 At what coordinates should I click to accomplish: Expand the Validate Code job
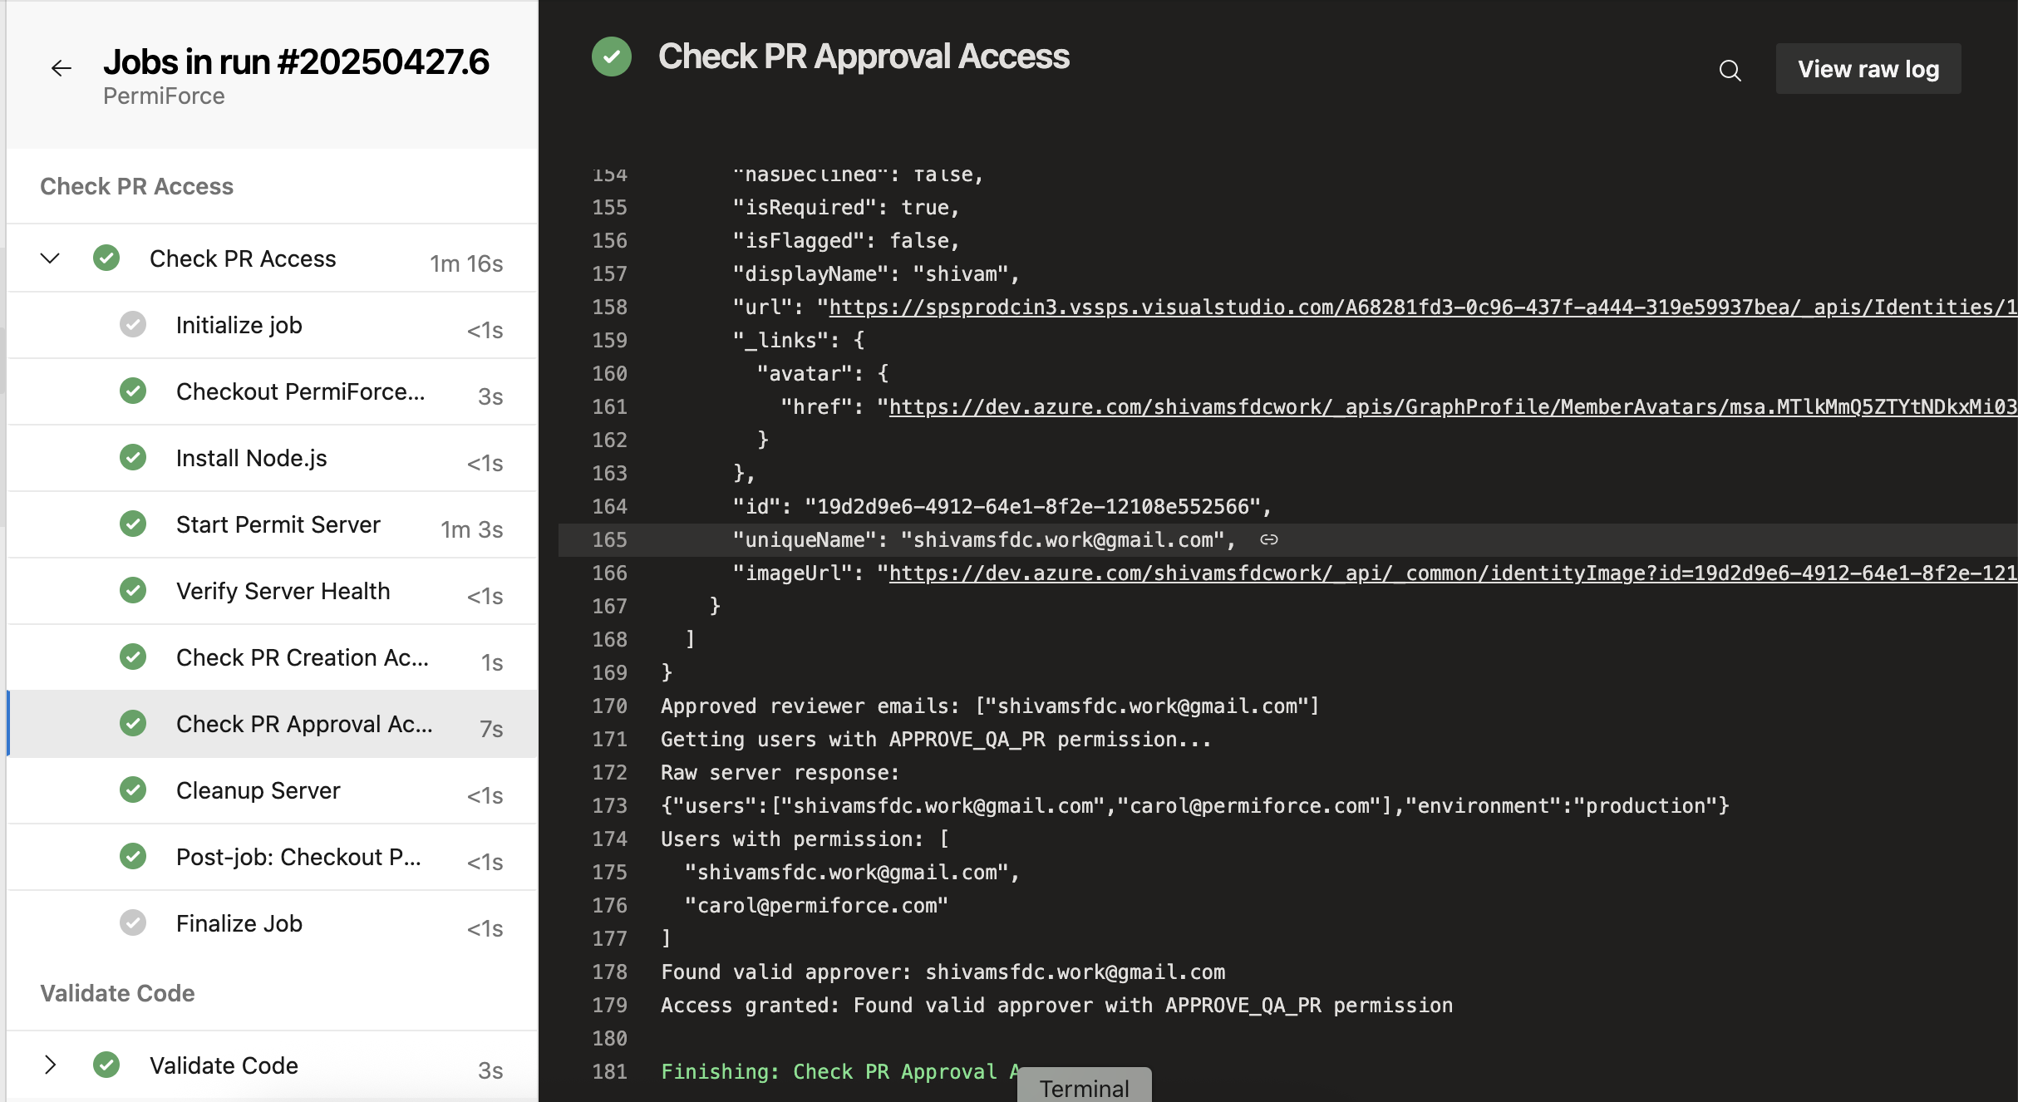click(50, 1065)
